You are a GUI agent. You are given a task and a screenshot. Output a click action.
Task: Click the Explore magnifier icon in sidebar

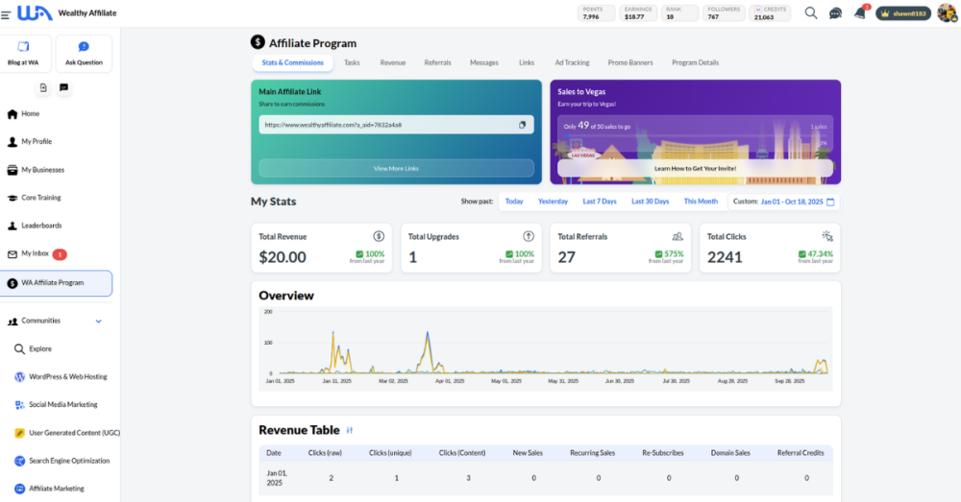[20, 349]
